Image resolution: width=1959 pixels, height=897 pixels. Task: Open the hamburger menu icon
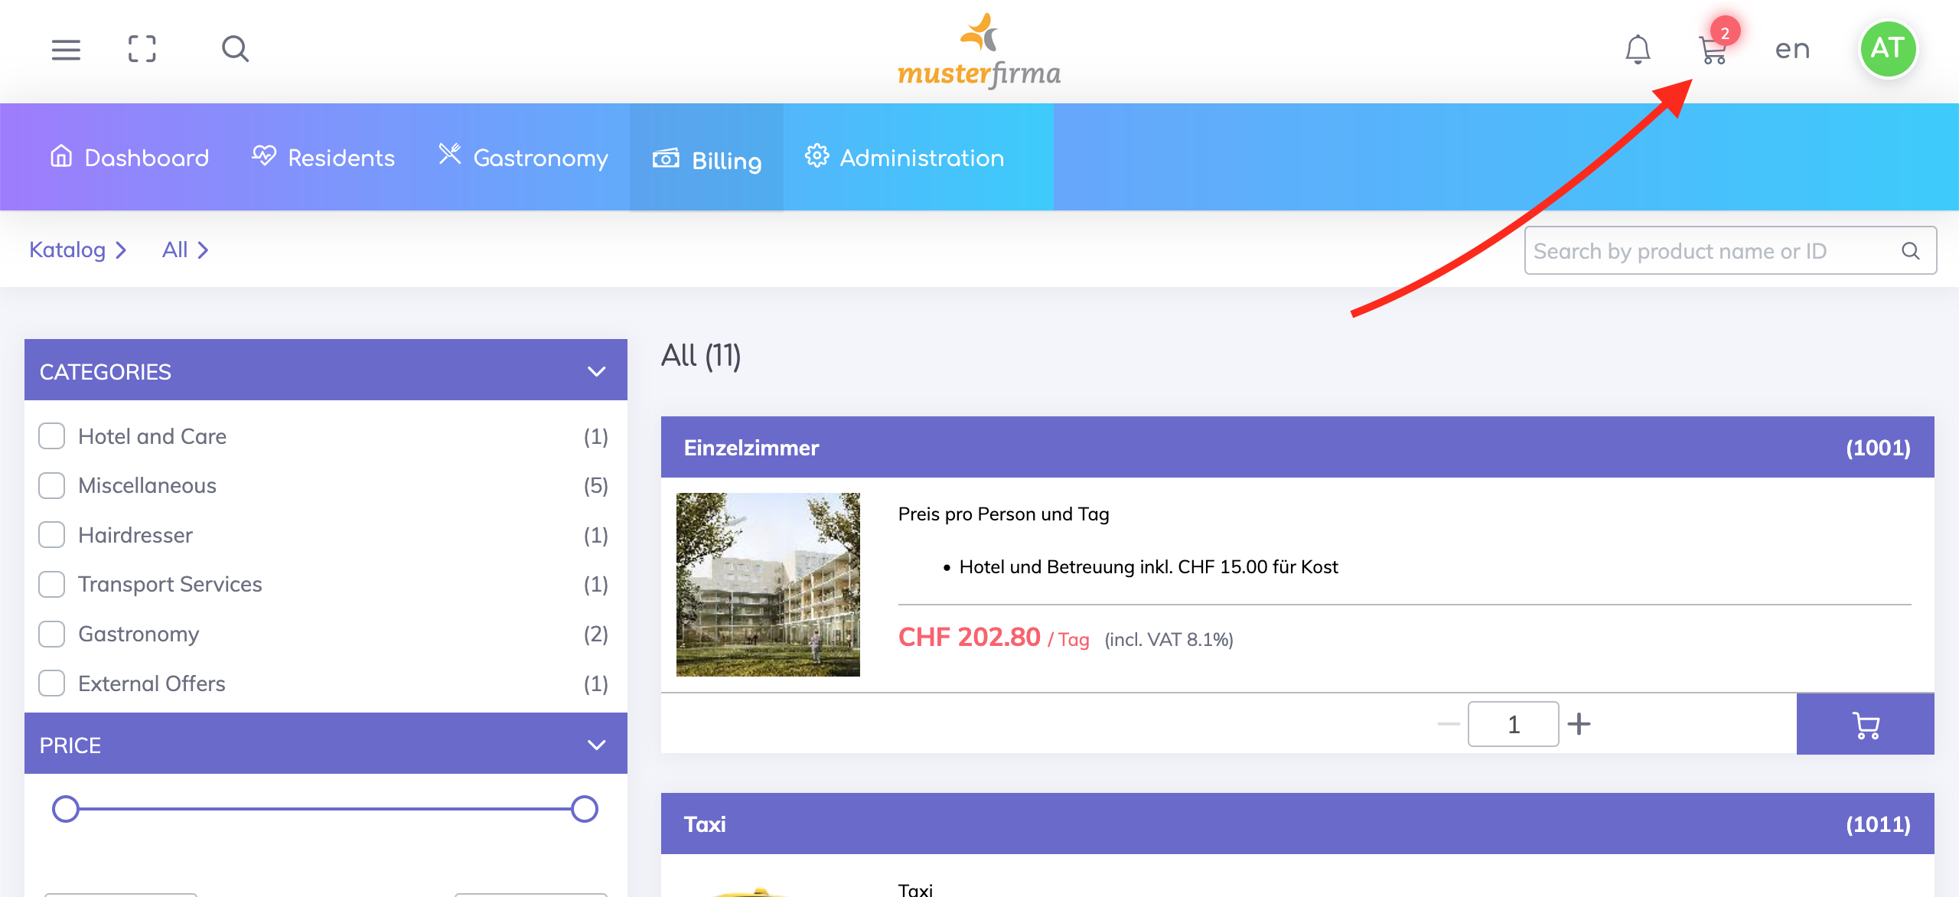[66, 50]
